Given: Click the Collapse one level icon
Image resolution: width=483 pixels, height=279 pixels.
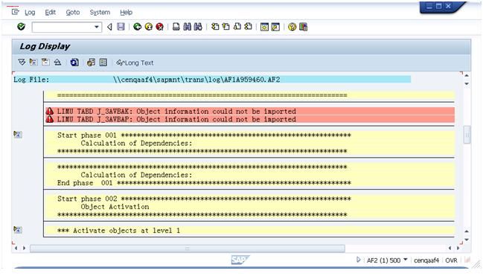Looking at the screenshot, I should (45, 62).
